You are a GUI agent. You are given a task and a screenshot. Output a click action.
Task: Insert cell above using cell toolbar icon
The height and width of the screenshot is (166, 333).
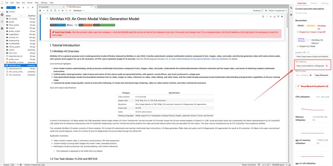point(274,17)
